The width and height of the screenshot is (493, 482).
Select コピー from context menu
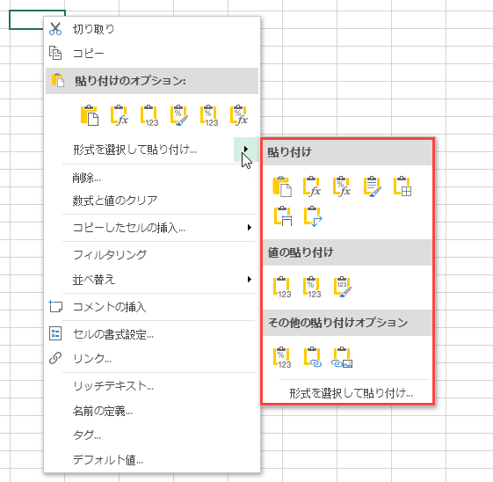[89, 53]
